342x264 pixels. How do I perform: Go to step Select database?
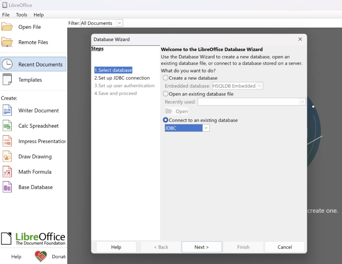pos(113,70)
